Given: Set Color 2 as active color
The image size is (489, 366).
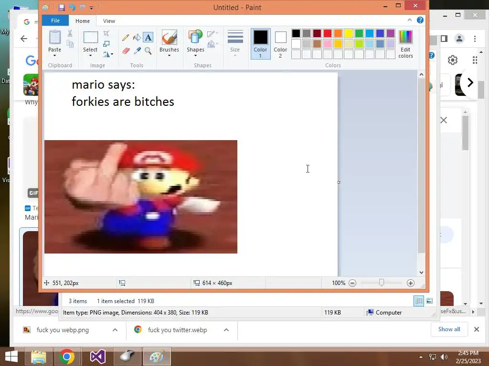Looking at the screenshot, I should click(280, 44).
